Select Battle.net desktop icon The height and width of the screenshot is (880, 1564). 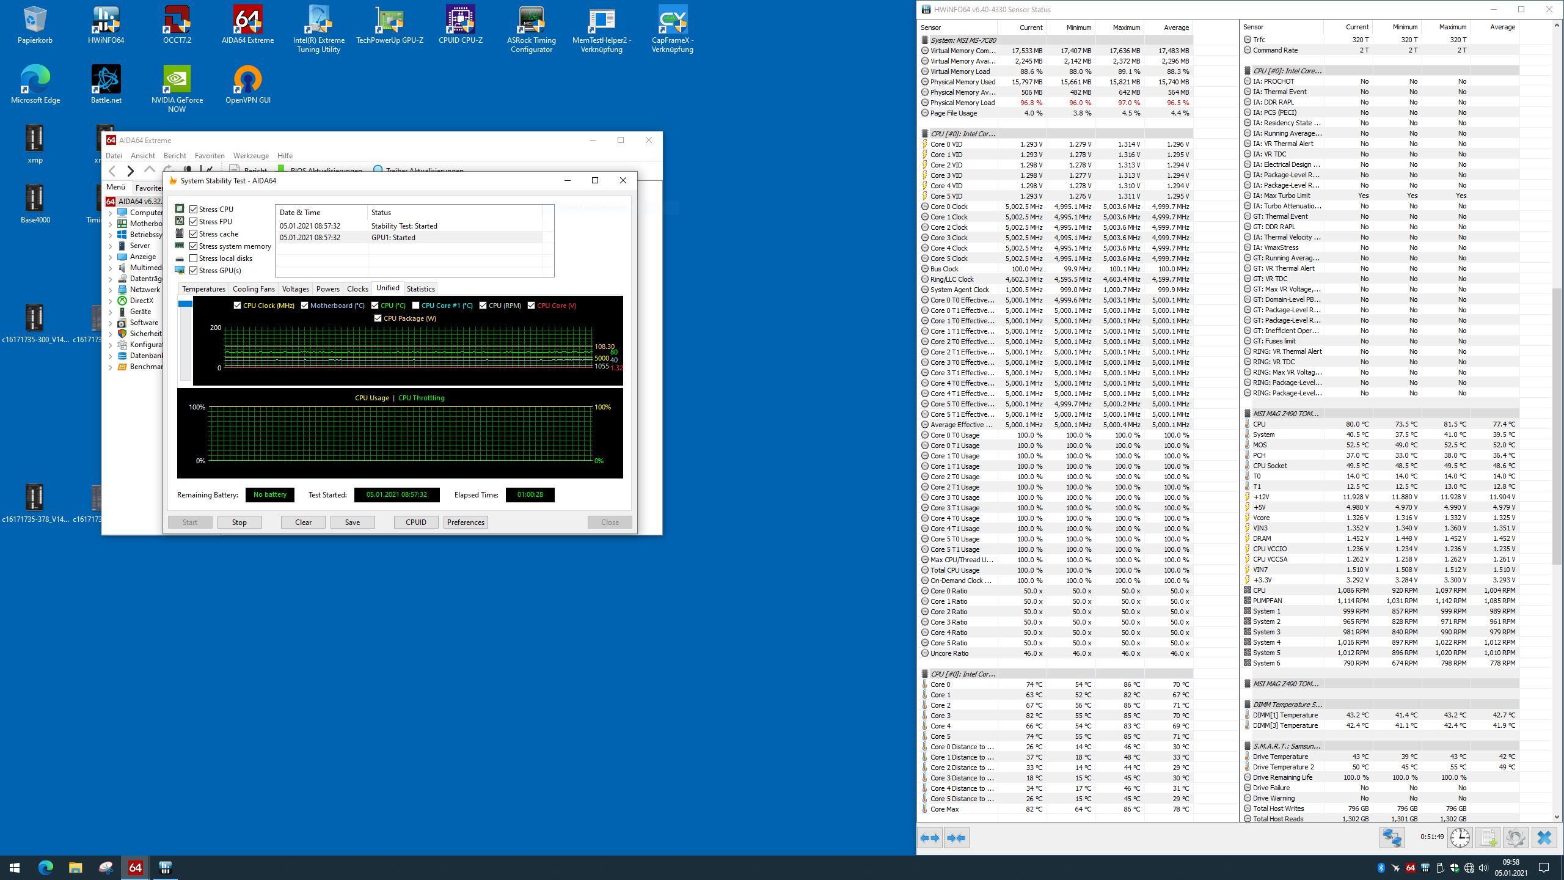click(x=106, y=84)
